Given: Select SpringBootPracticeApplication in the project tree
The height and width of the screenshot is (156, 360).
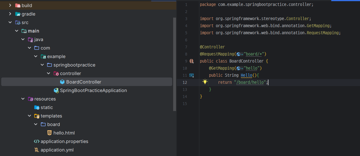Looking at the screenshot, I should 93,90.
